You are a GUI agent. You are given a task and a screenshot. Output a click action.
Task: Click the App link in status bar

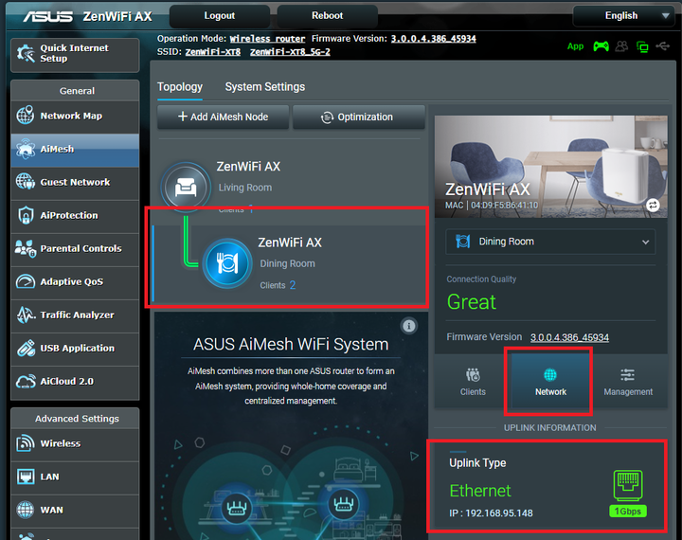coord(575,46)
